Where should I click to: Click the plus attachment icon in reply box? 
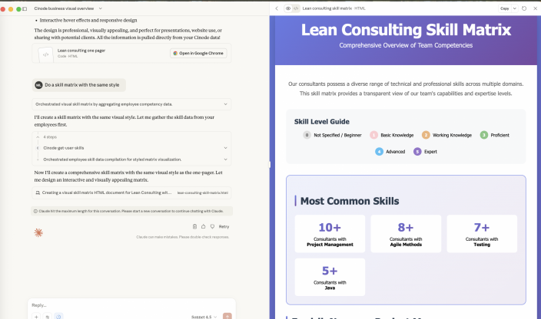[x=35, y=316]
